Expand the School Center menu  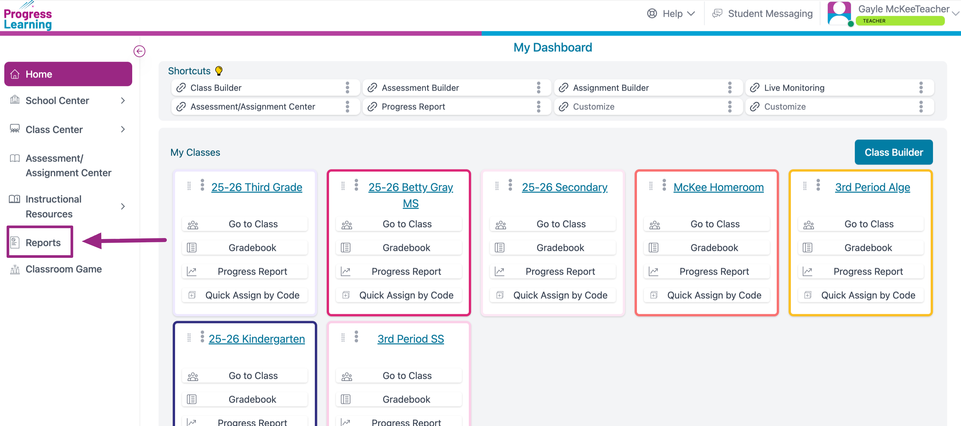tap(123, 100)
